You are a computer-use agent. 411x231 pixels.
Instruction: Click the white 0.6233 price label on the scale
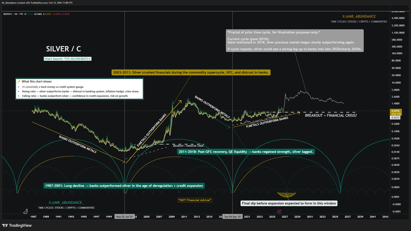coord(396,118)
